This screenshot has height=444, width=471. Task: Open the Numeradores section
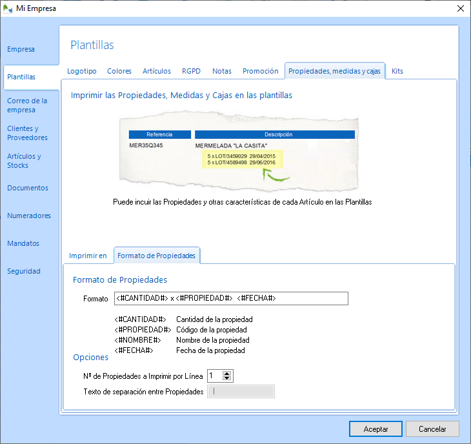[x=29, y=216]
